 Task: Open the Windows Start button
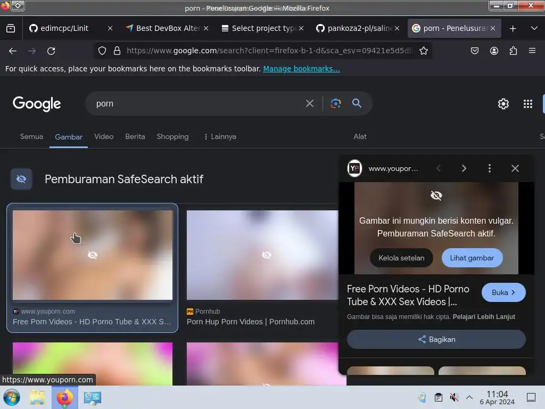[12, 397]
